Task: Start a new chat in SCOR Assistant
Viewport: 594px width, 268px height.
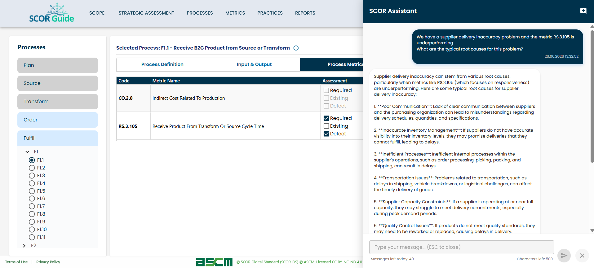Action: (x=583, y=11)
